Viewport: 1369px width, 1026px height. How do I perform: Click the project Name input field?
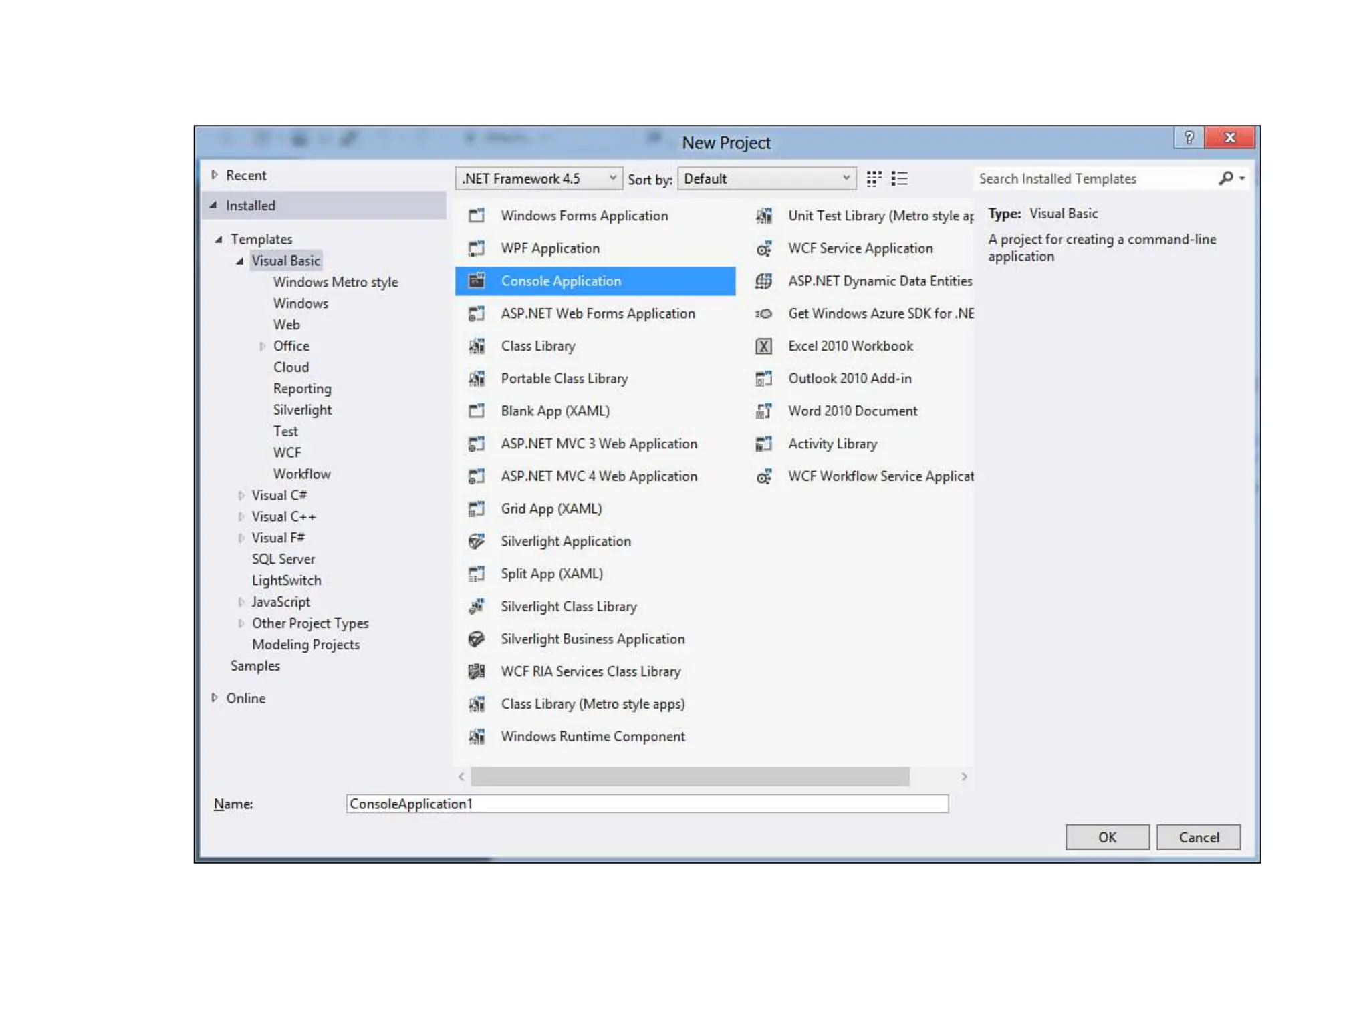647,804
